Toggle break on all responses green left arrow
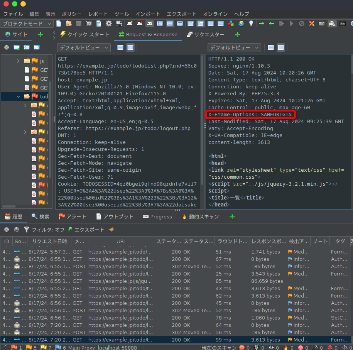 (272, 24)
